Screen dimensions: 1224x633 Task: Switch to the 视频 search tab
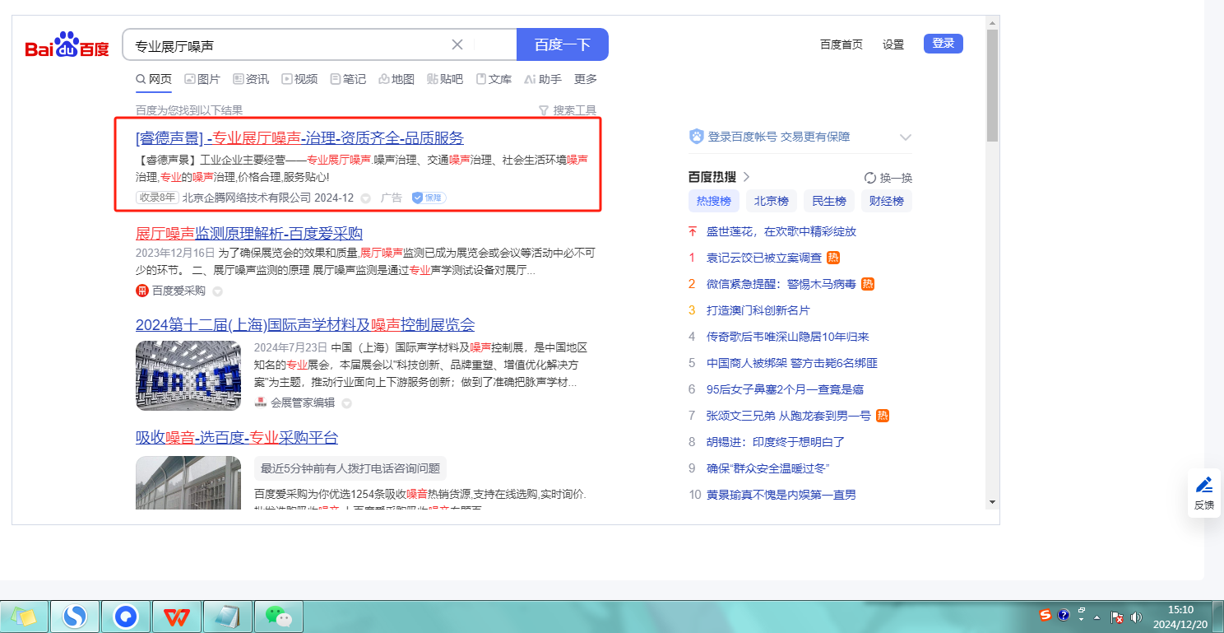coord(299,79)
